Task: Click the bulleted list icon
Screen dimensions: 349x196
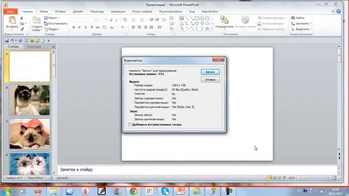Action: (x=134, y=20)
